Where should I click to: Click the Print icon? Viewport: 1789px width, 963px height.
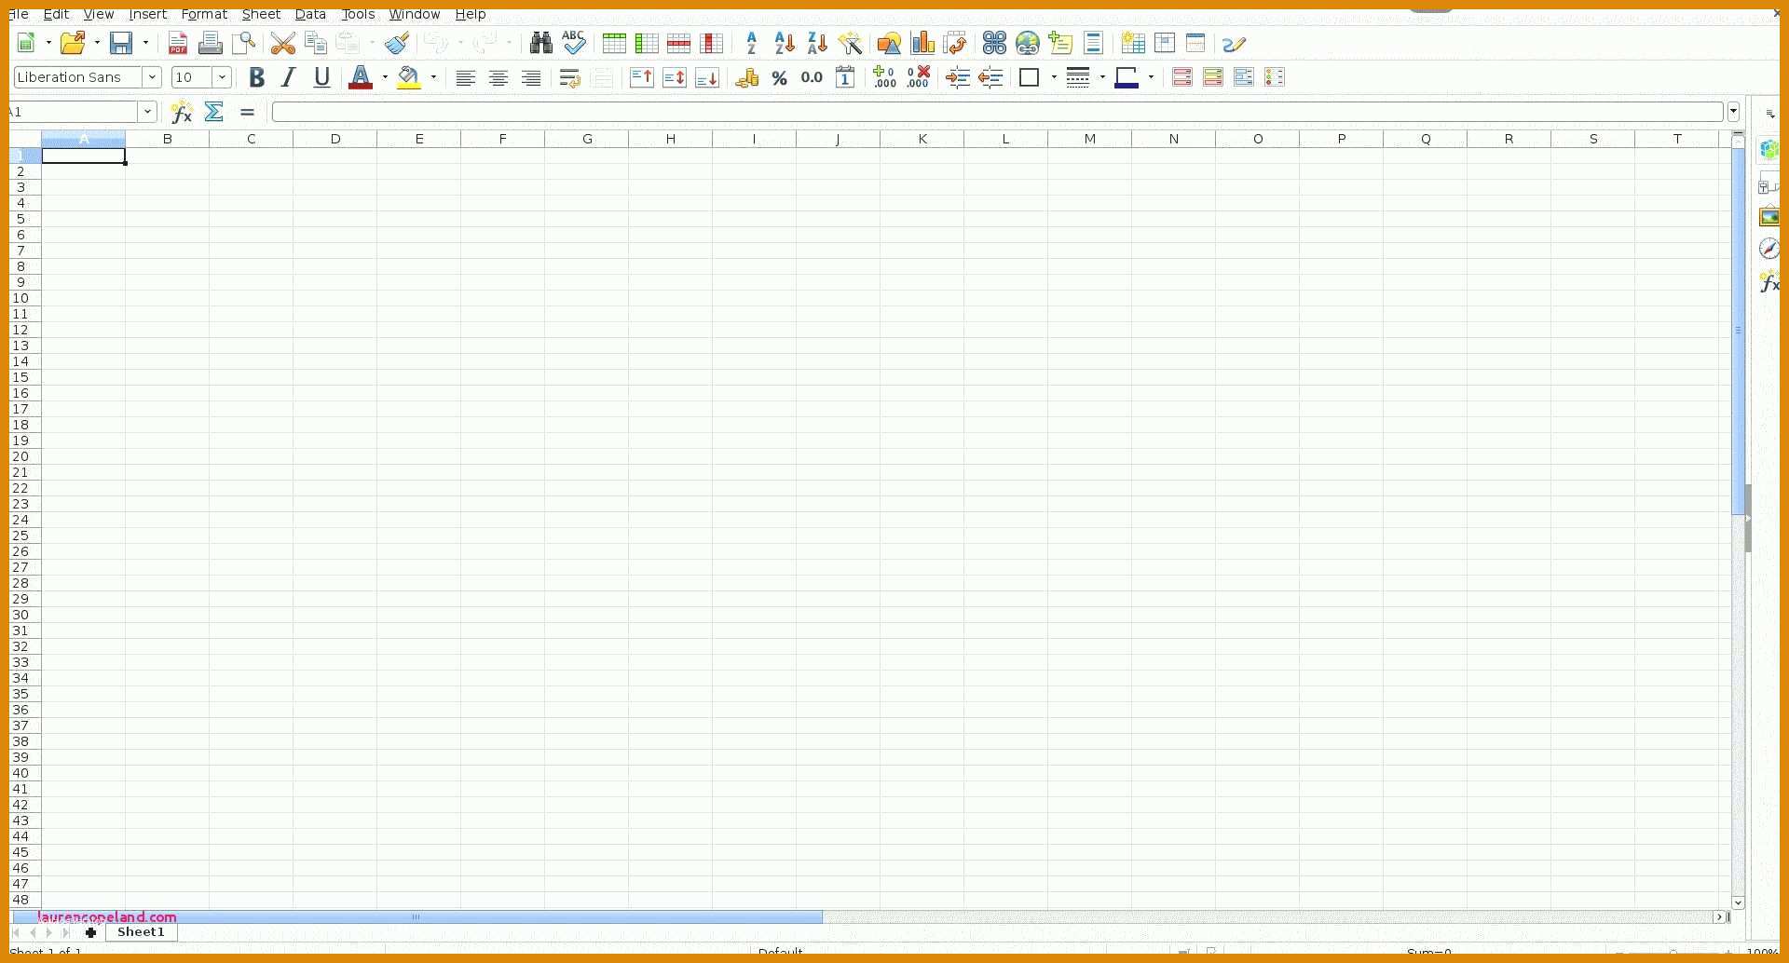click(211, 43)
